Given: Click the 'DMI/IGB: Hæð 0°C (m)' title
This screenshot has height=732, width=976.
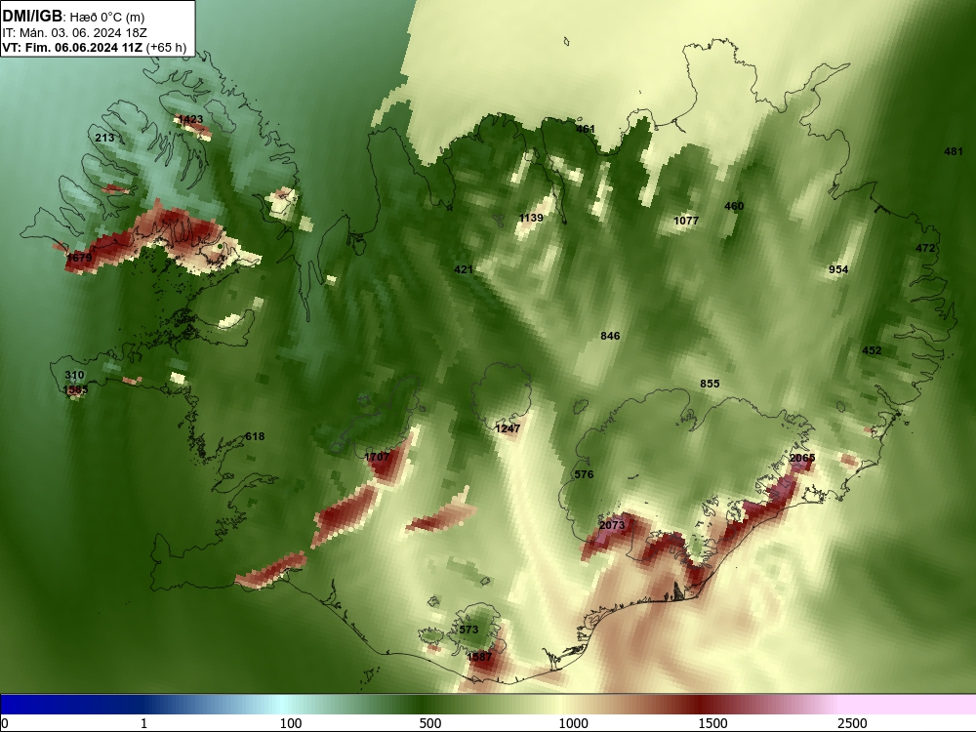Looking at the screenshot, I should [x=73, y=17].
